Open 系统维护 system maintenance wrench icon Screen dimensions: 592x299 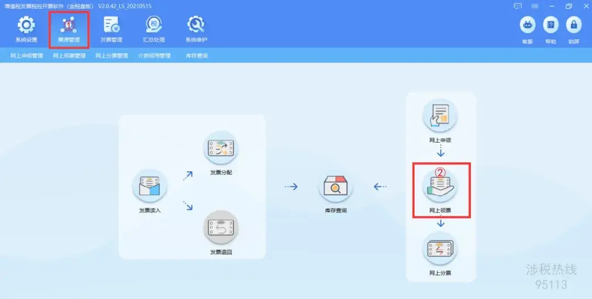tap(196, 25)
